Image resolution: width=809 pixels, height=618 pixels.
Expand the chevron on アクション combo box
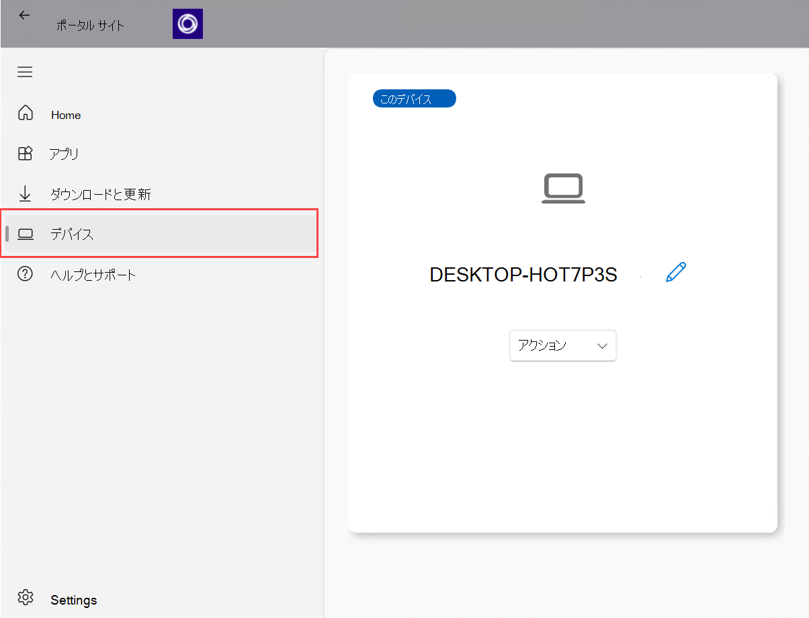coord(602,346)
